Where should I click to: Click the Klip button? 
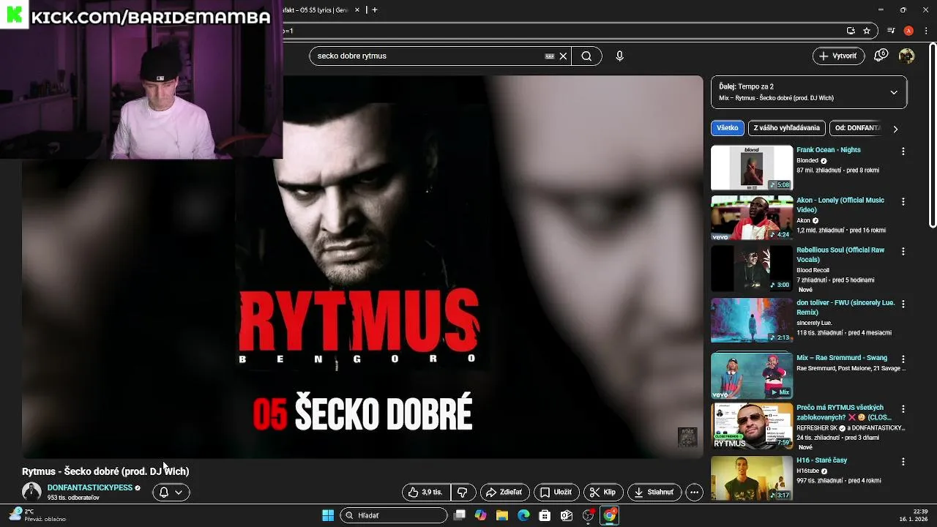pos(603,493)
